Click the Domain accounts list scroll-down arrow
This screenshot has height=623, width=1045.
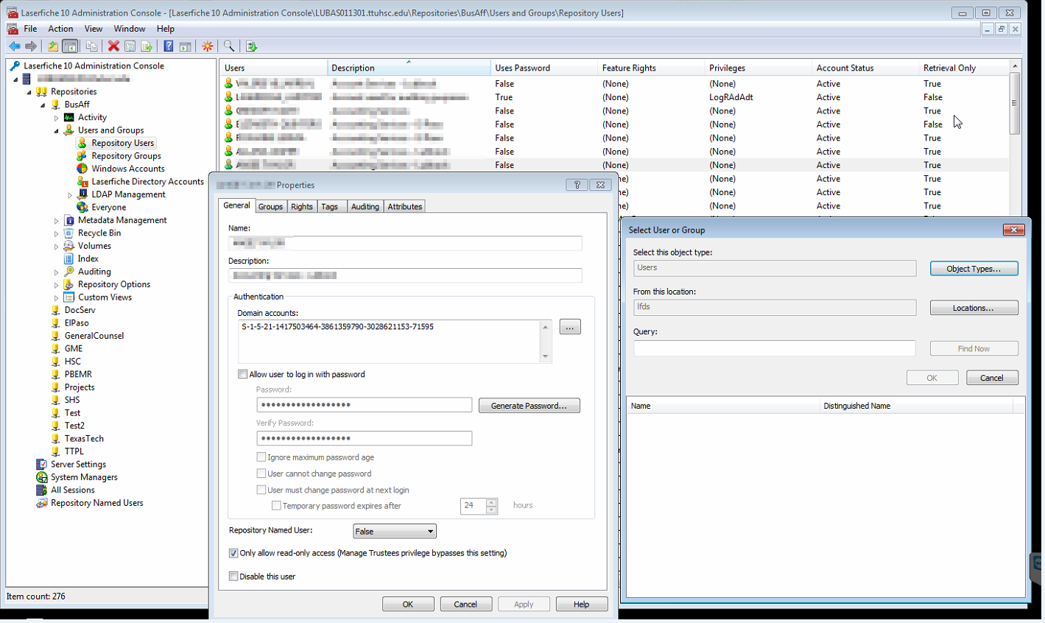pos(545,356)
